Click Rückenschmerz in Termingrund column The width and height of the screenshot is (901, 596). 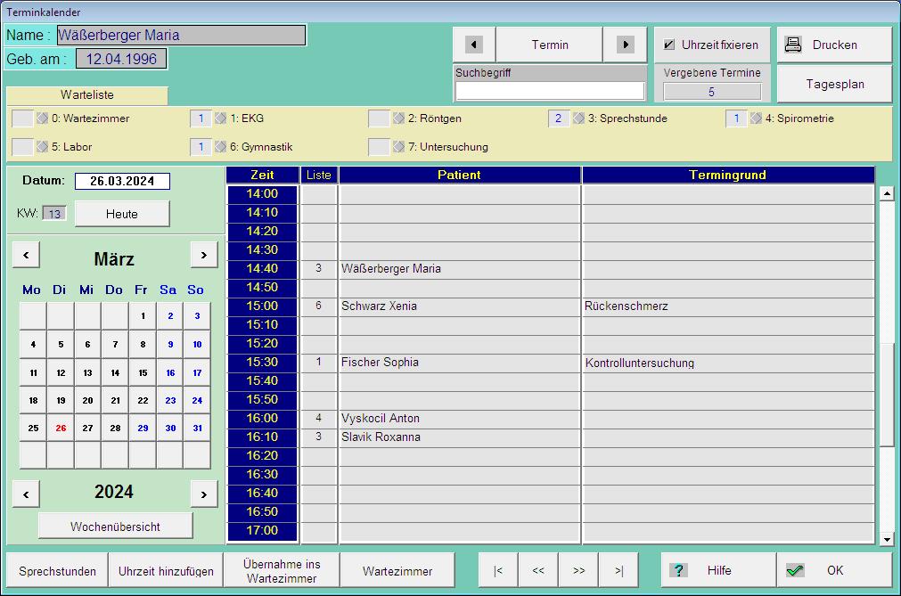coord(627,306)
